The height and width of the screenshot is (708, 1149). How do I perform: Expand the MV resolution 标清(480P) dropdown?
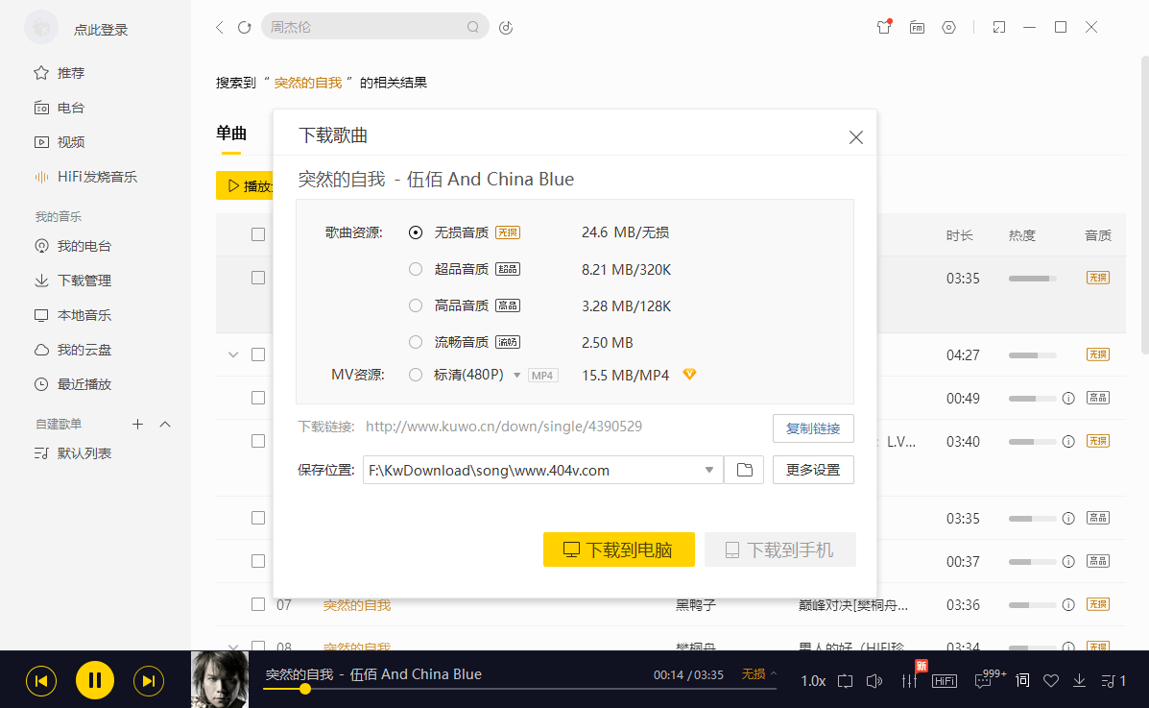tap(517, 376)
